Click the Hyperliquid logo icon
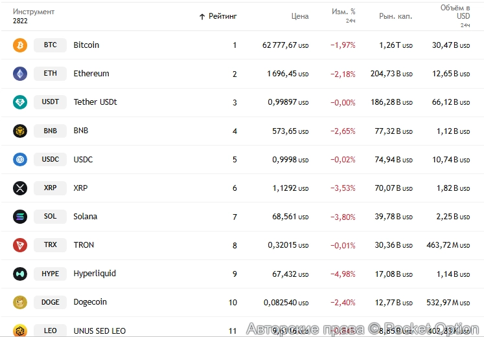The height and width of the screenshot is (337, 484). pos(20,274)
